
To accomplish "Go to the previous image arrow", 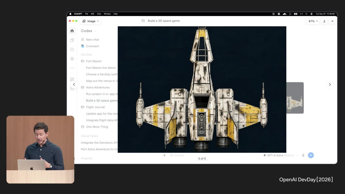I will tap(74, 84).
